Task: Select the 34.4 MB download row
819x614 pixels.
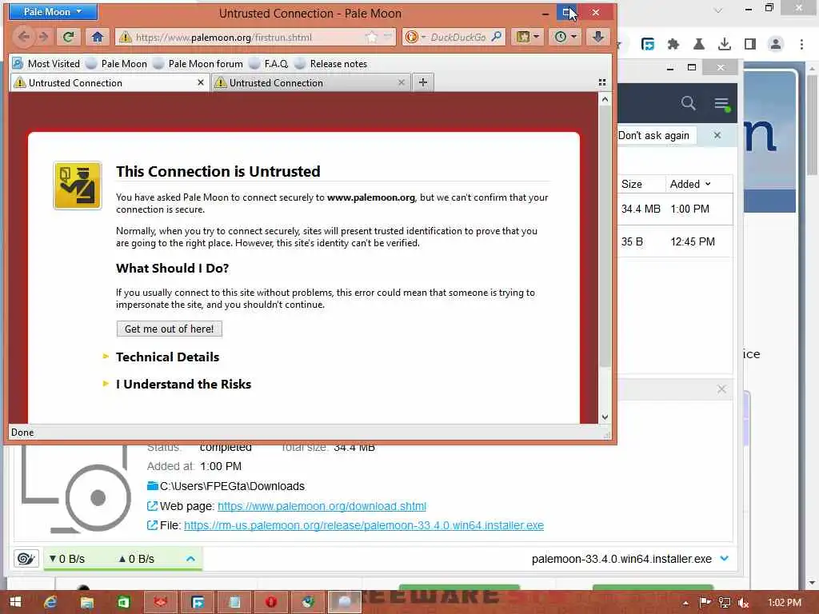Action: [675, 209]
